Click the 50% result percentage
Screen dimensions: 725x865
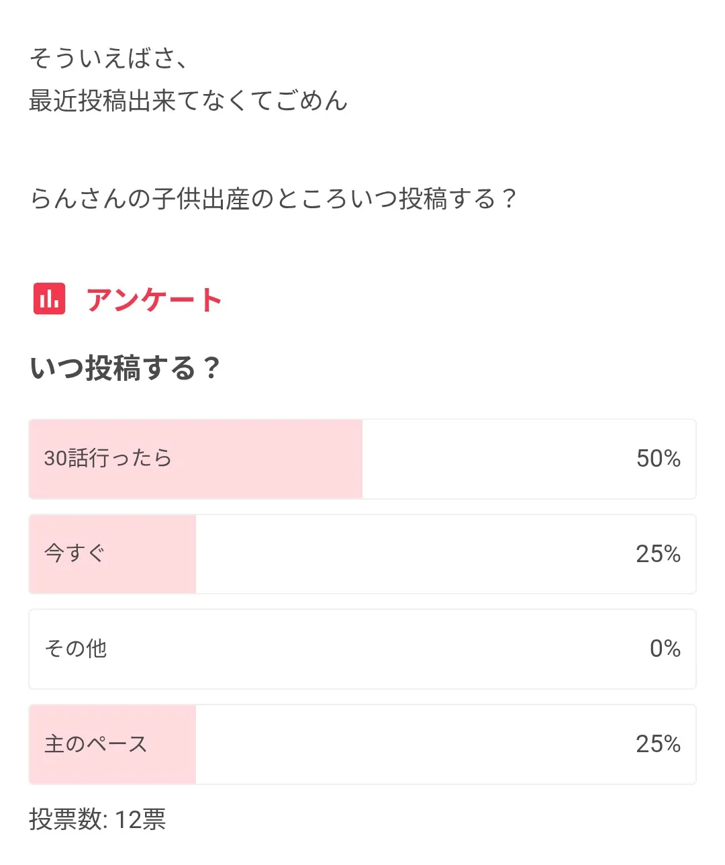point(658,459)
